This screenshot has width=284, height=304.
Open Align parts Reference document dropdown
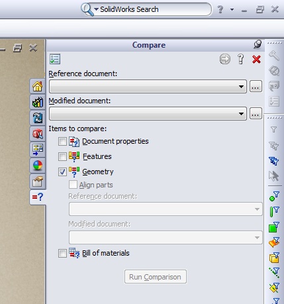166,209
